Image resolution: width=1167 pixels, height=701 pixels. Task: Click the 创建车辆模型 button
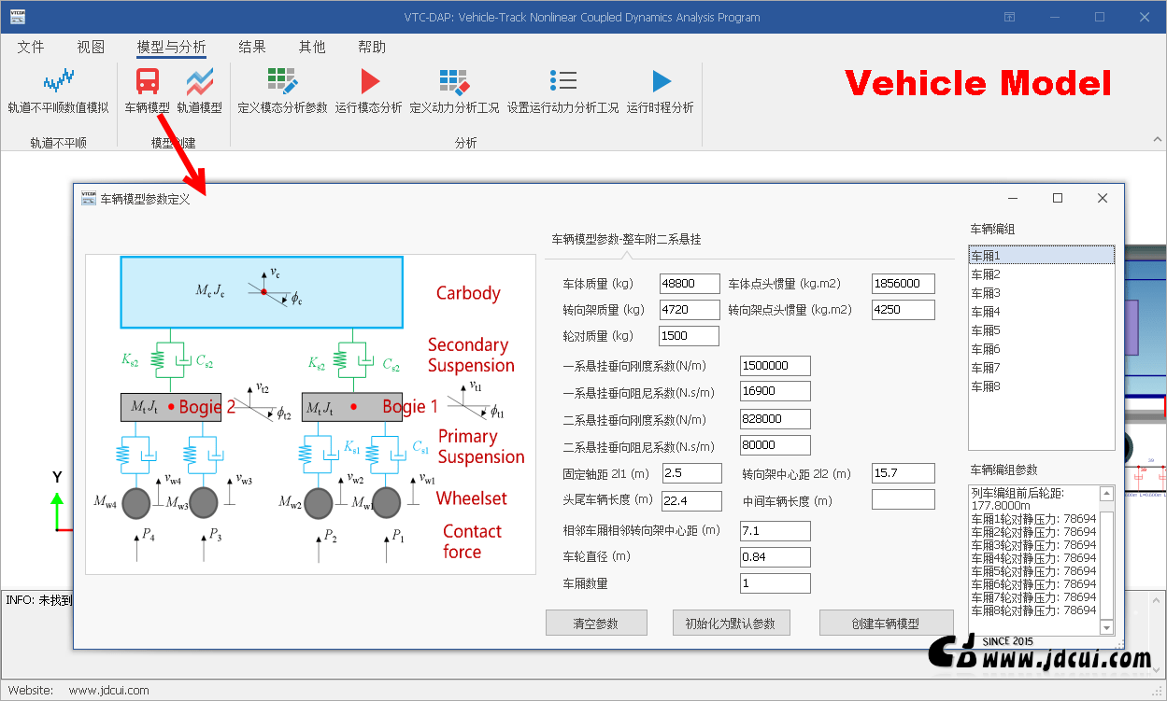click(x=886, y=624)
